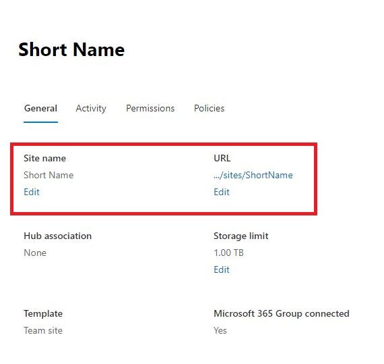Image resolution: width=384 pixels, height=364 pixels.
Task: Click the Microsoft 365 Group connected label
Action: click(x=282, y=313)
